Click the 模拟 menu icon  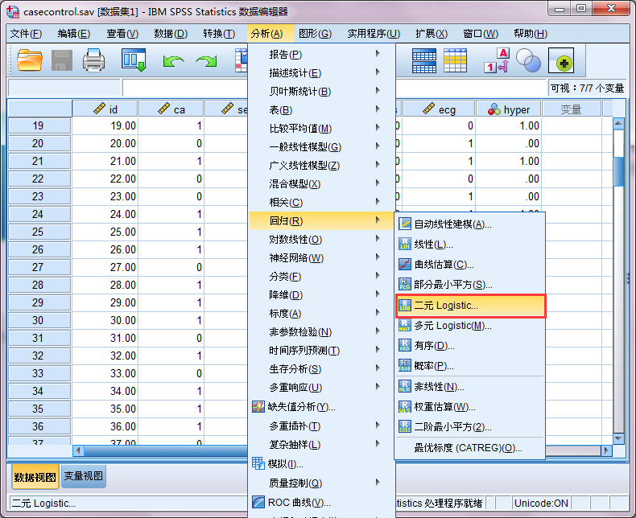tap(258, 463)
